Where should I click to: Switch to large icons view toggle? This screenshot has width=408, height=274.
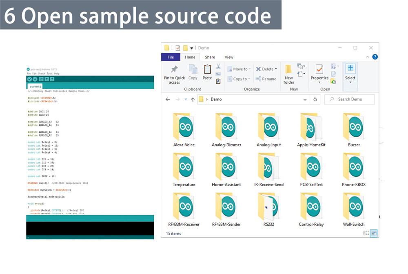click(x=374, y=233)
